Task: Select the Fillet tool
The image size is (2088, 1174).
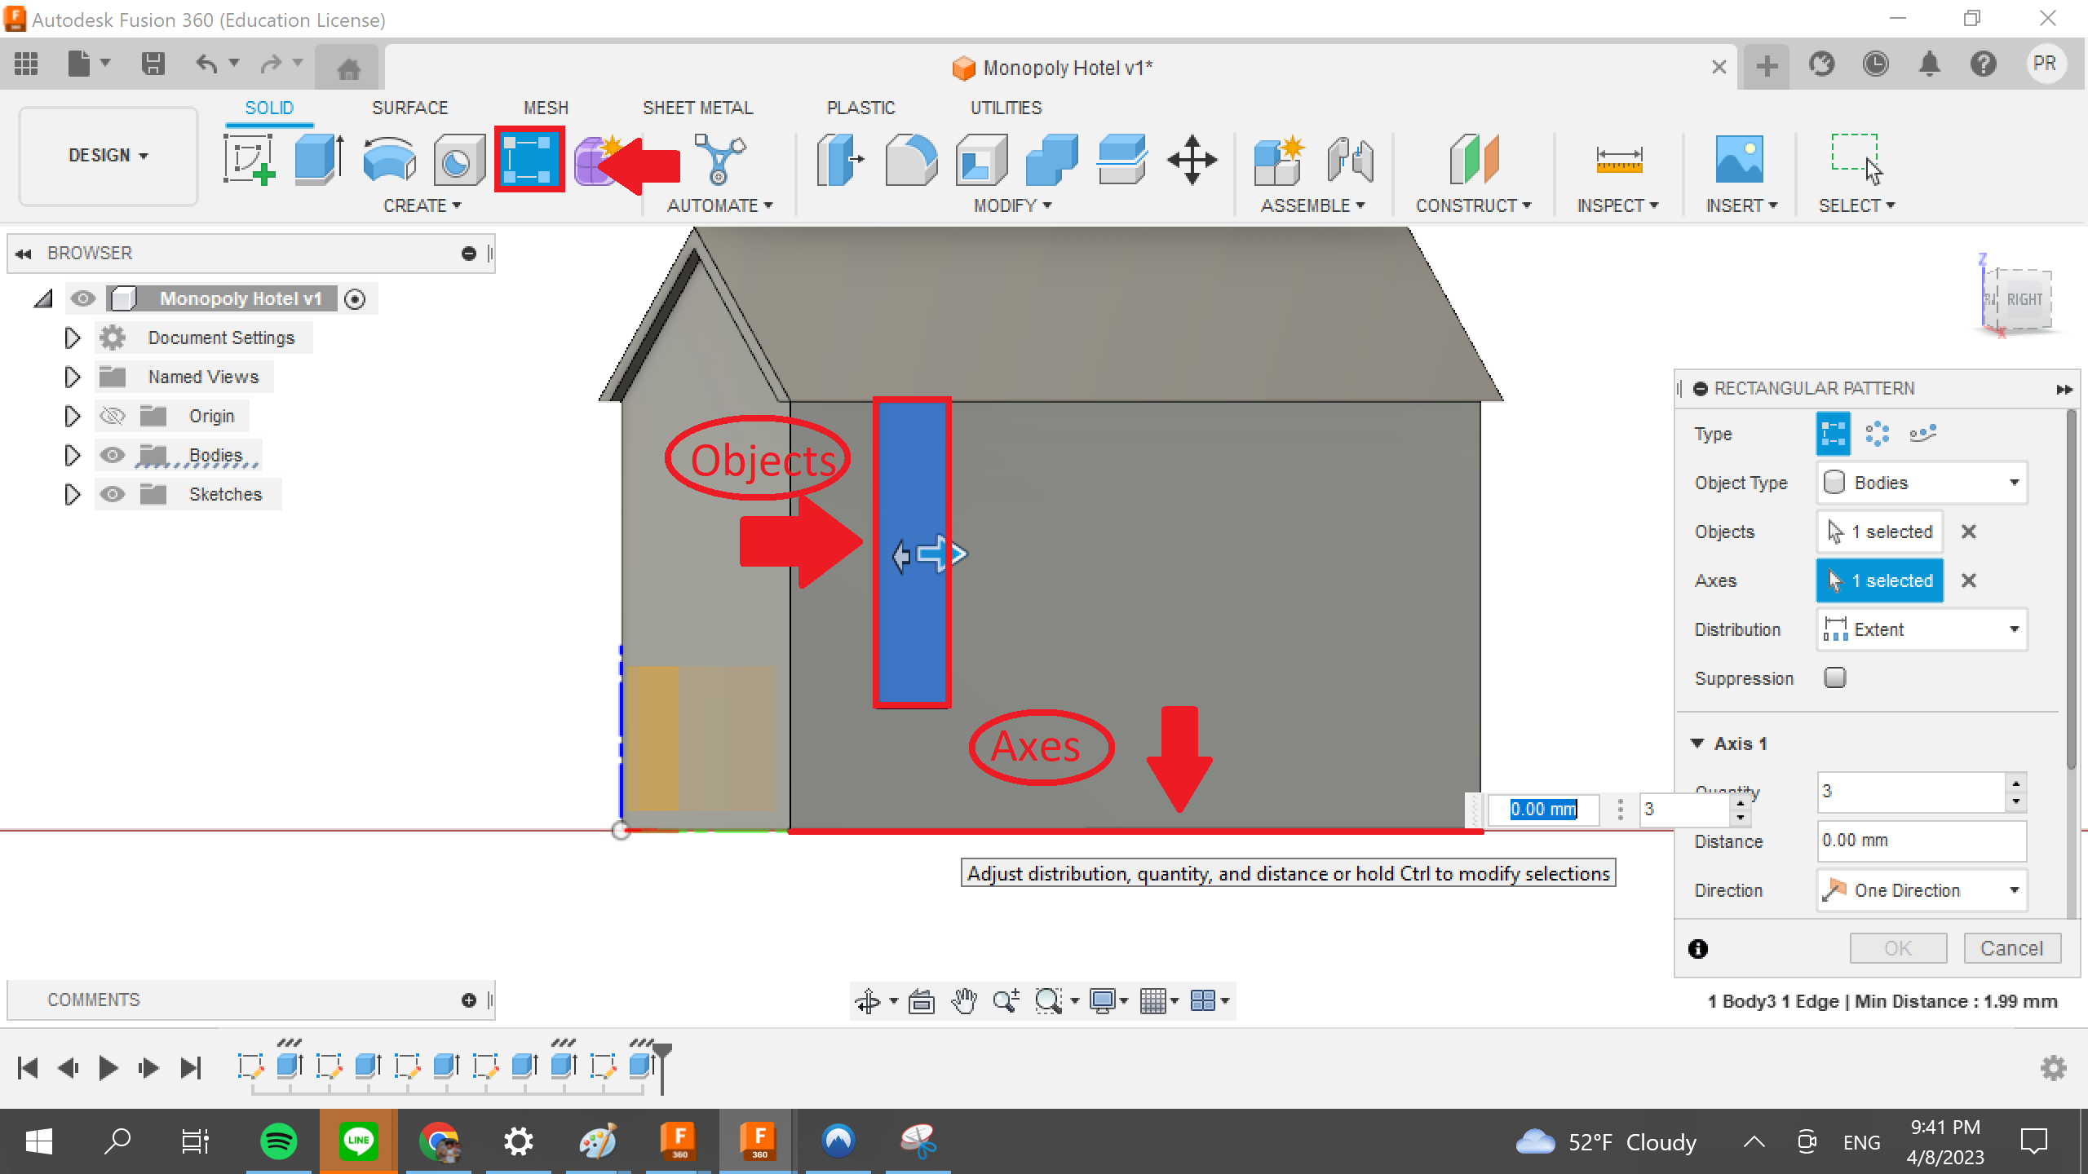Action: pyautogui.click(x=911, y=159)
